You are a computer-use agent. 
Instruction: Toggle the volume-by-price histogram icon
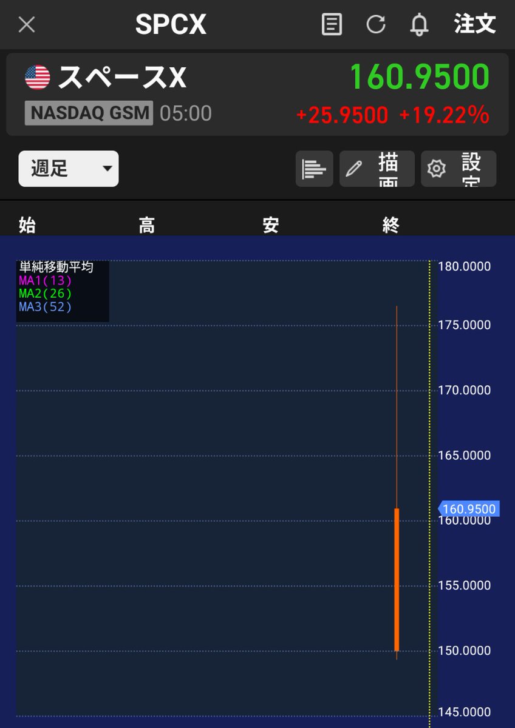pyautogui.click(x=314, y=168)
